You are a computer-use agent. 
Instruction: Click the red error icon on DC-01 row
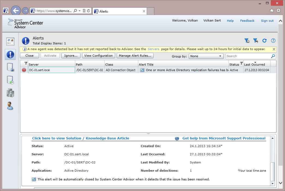(24, 70)
